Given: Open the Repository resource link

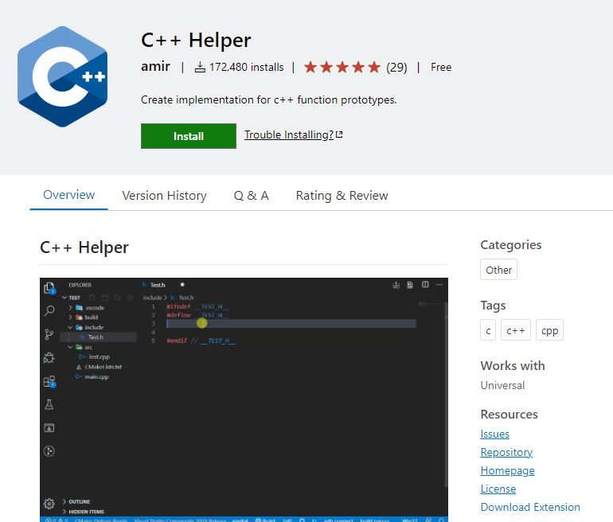Looking at the screenshot, I should (x=506, y=453).
